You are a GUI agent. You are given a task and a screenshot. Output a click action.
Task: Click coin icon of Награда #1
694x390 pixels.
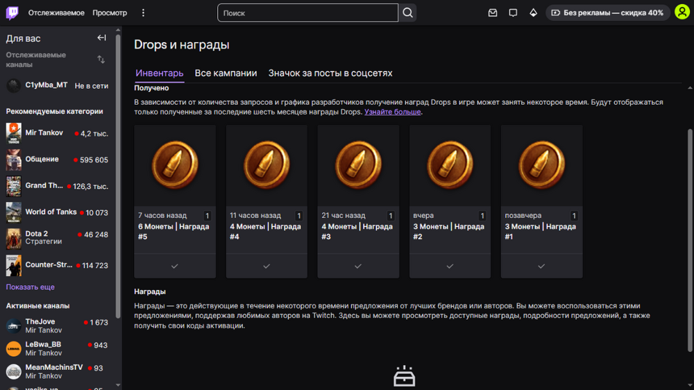point(541,164)
